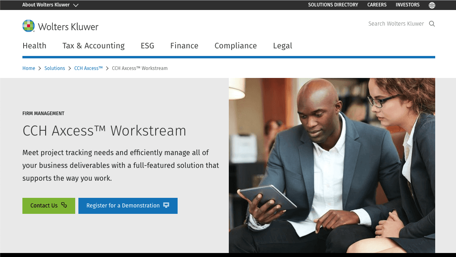
Task: Focus the Search Wolters Kluwer field
Action: click(x=396, y=24)
